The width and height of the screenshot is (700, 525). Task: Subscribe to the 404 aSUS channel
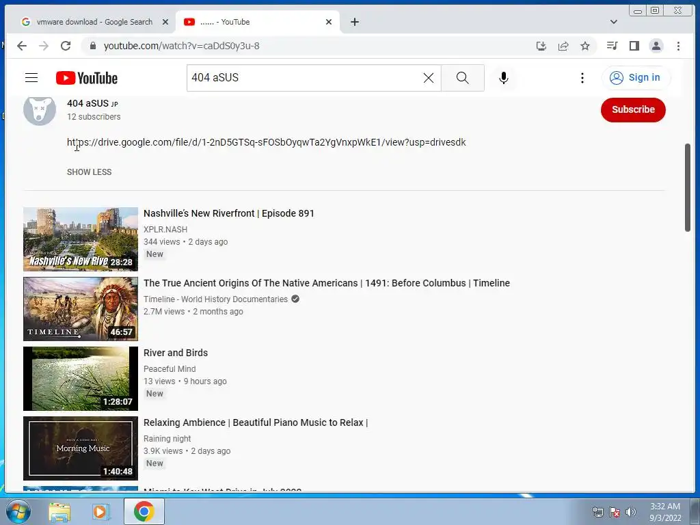[x=633, y=110]
